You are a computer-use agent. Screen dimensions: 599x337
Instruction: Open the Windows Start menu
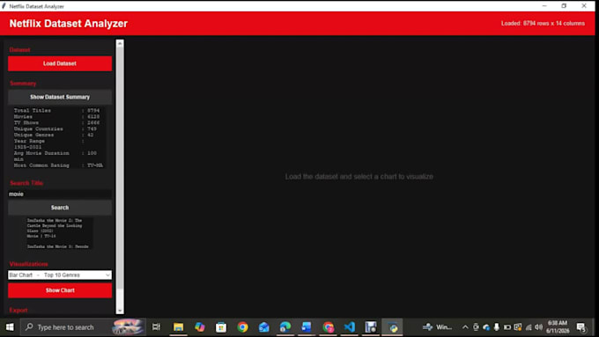pos(10,327)
